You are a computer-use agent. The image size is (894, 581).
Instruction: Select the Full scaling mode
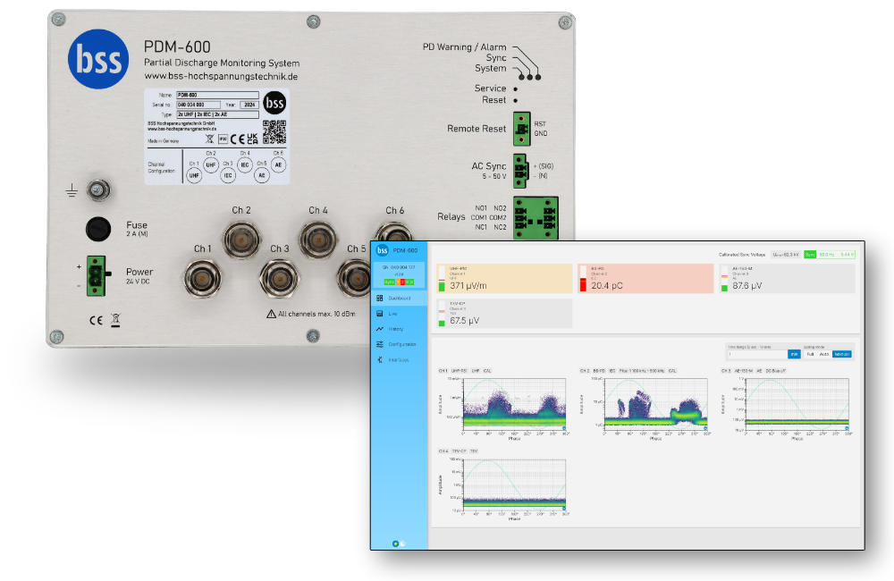click(x=810, y=354)
